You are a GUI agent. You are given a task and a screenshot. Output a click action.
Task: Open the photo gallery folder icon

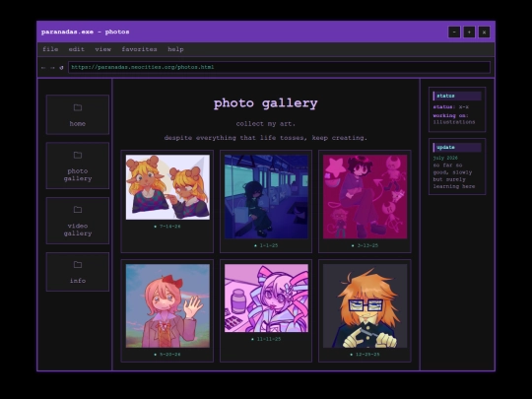point(78,155)
